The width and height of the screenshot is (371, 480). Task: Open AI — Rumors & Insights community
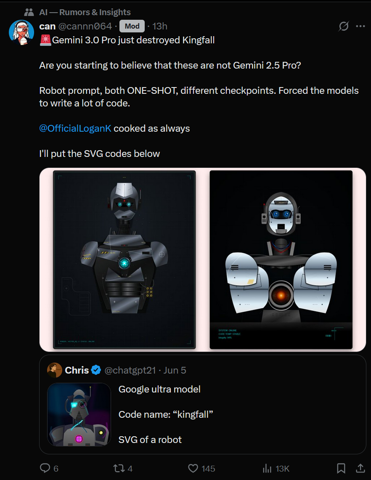point(85,12)
